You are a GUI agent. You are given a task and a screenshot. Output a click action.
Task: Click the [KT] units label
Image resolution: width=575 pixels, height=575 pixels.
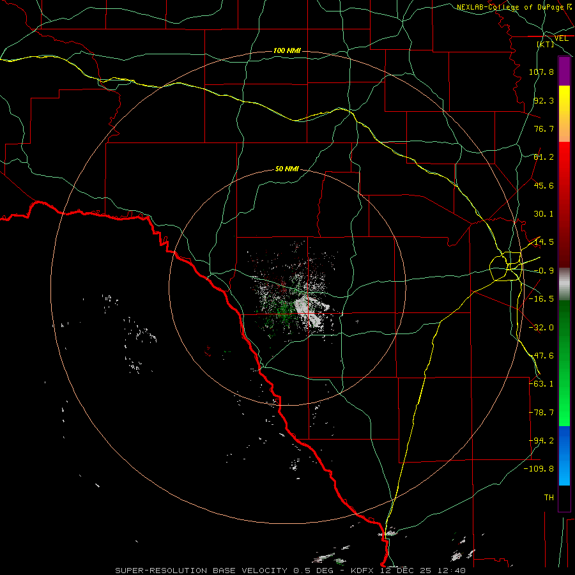(546, 44)
